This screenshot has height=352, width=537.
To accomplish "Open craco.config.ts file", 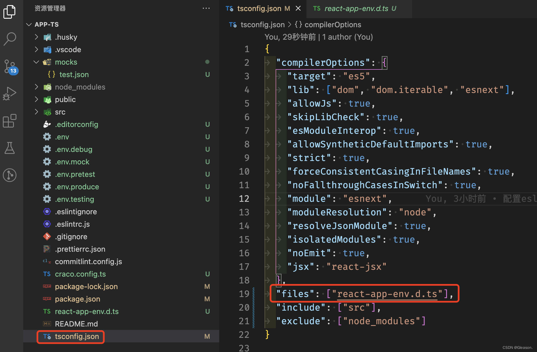I will (x=121, y=274).
